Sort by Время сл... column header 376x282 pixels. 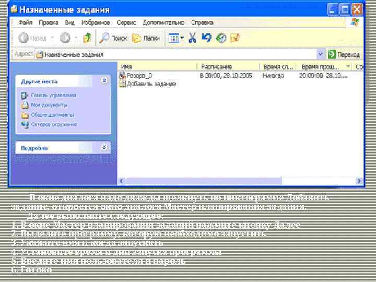(x=278, y=67)
